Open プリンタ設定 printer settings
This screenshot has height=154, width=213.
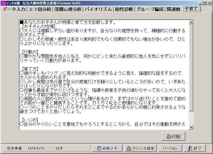(x=140, y=148)
